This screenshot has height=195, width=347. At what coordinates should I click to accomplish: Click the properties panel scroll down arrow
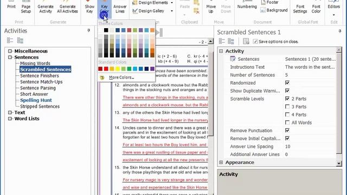[338, 164]
